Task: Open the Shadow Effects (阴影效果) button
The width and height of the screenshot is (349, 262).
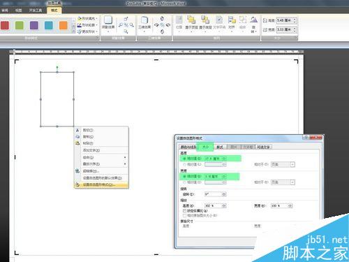Action: [x=108, y=24]
